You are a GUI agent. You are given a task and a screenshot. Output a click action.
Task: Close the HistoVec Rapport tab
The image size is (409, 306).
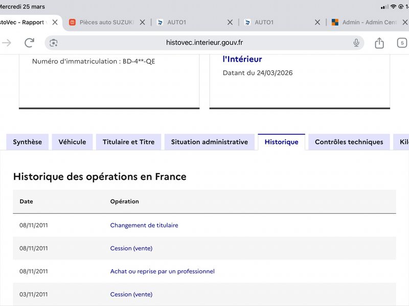click(55, 22)
